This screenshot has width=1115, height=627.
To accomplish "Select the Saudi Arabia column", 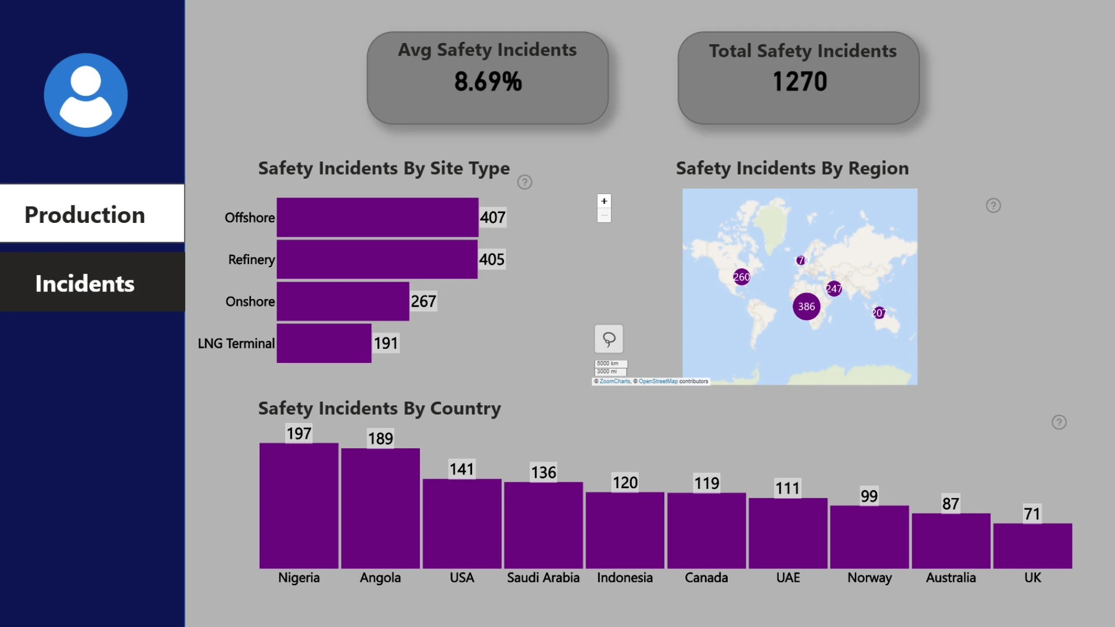I will point(543,525).
